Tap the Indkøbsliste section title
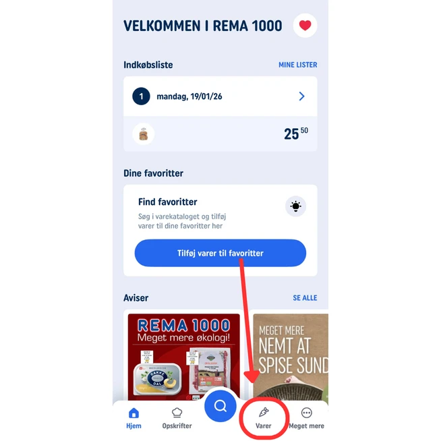Image resolution: width=441 pixels, height=441 pixels. point(148,65)
